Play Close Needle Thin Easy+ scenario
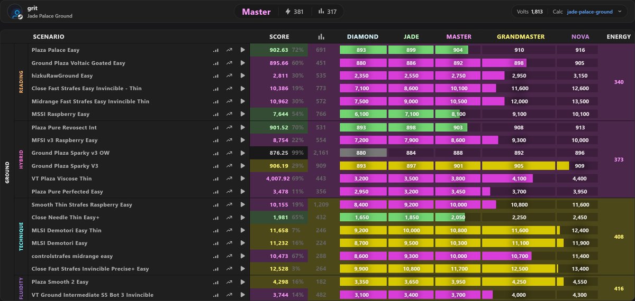The image size is (635, 301). pyautogui.click(x=243, y=217)
